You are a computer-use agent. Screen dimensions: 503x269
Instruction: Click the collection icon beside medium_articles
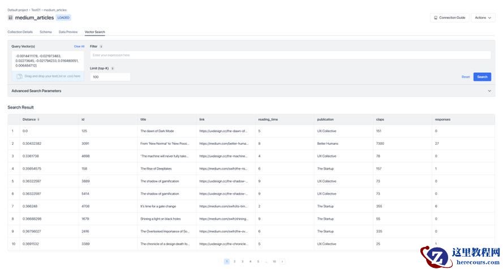10,18
